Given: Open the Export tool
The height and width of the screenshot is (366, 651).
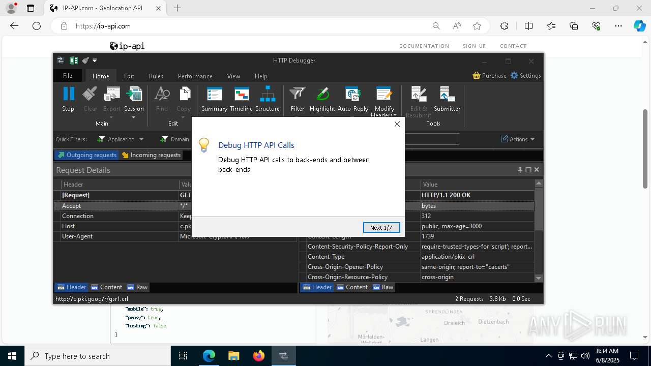Looking at the screenshot, I should (x=112, y=102).
